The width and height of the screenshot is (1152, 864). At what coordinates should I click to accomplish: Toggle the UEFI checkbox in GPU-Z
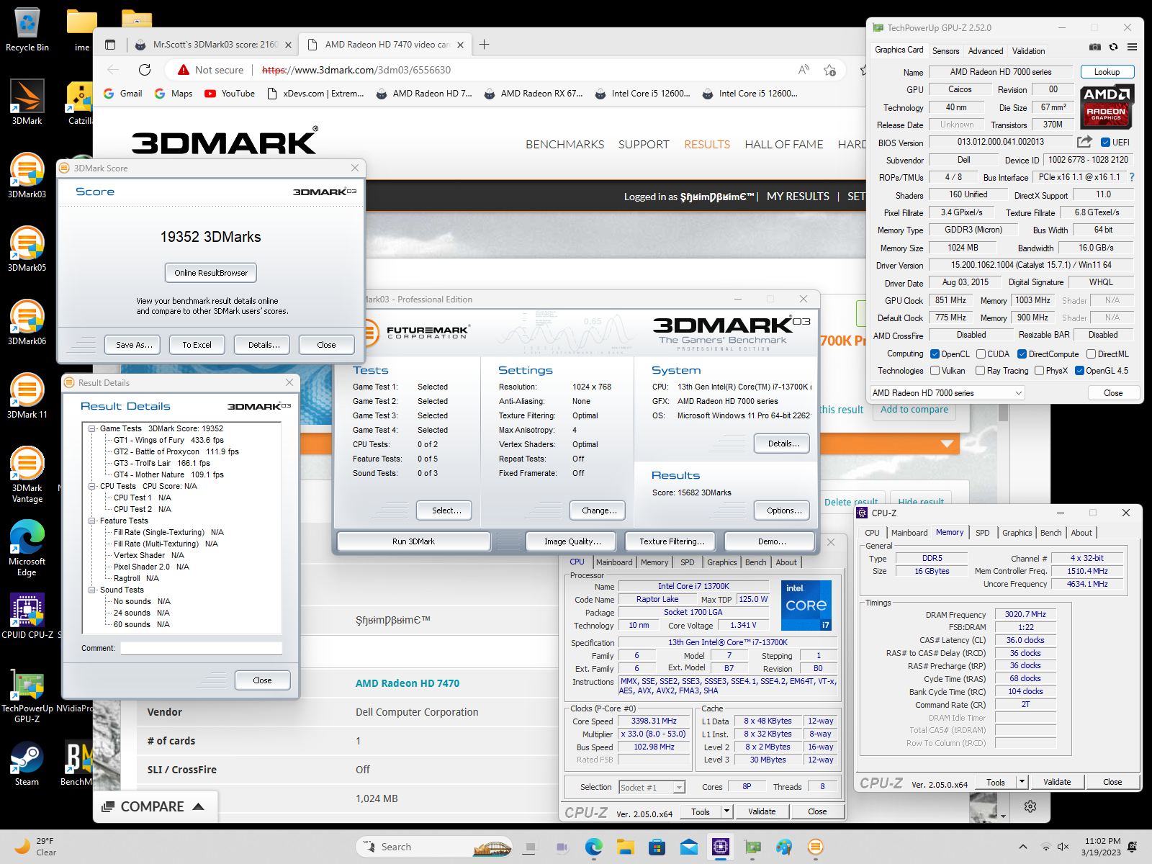pos(1105,143)
